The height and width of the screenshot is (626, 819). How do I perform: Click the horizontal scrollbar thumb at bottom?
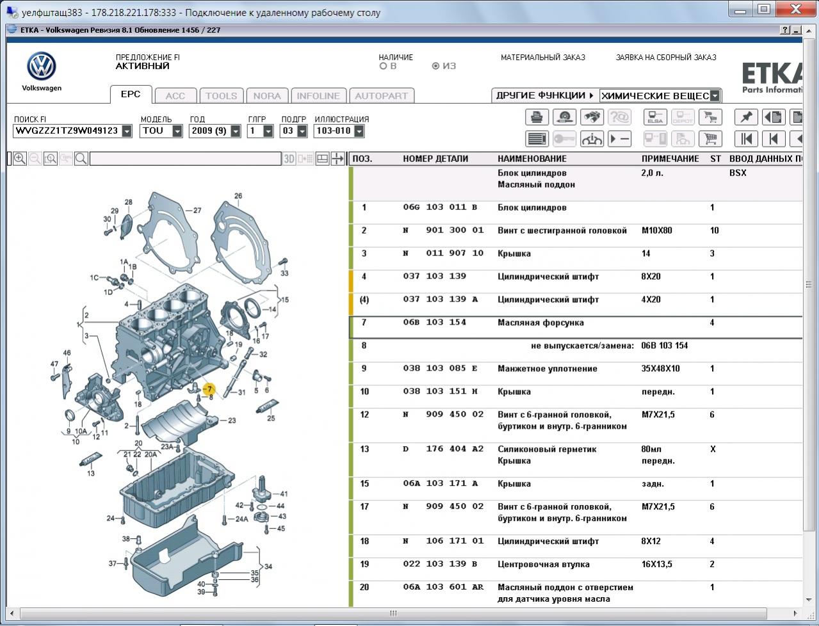392,614
